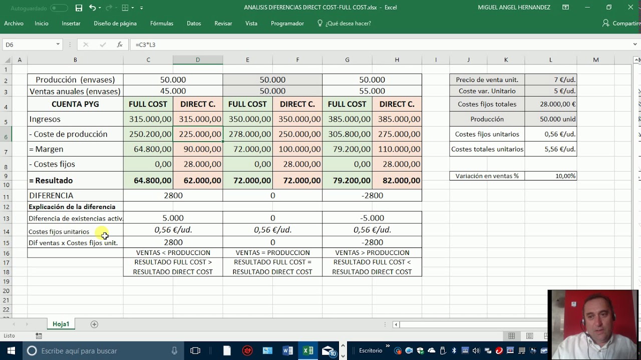Click the horizontal scrollbar left arrow
Image resolution: width=641 pixels, height=360 pixels.
396,324
